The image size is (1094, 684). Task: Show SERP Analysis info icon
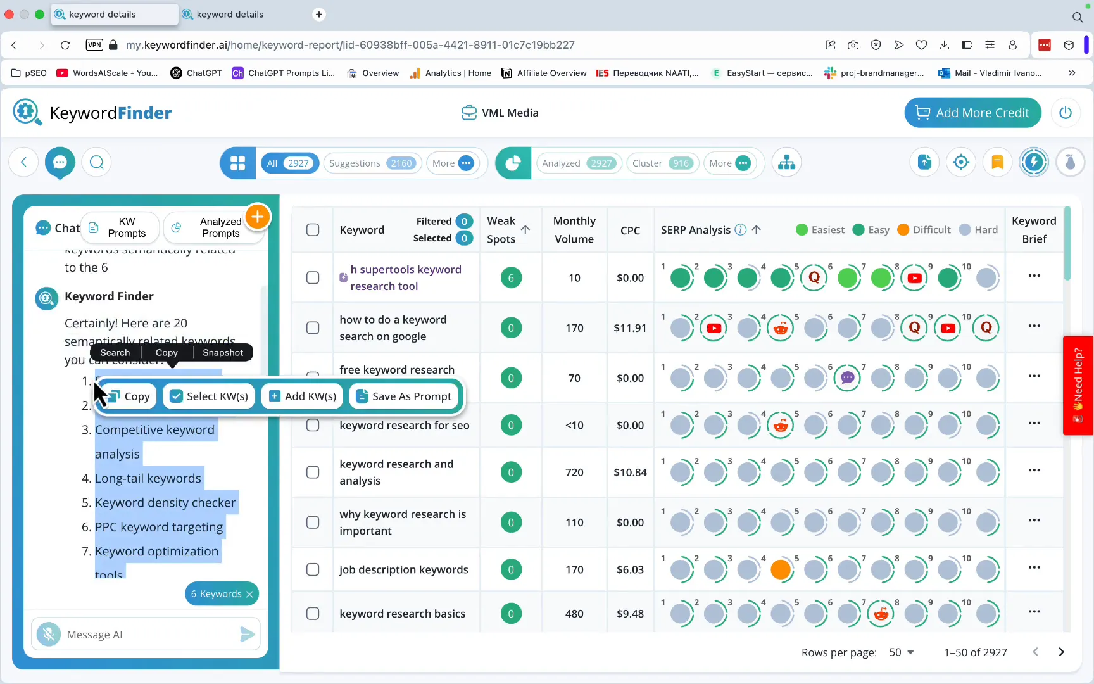740,230
